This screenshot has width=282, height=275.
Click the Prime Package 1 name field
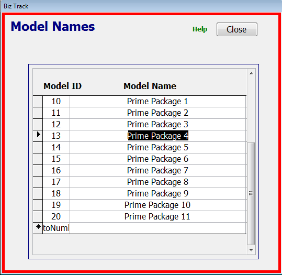tap(157, 102)
